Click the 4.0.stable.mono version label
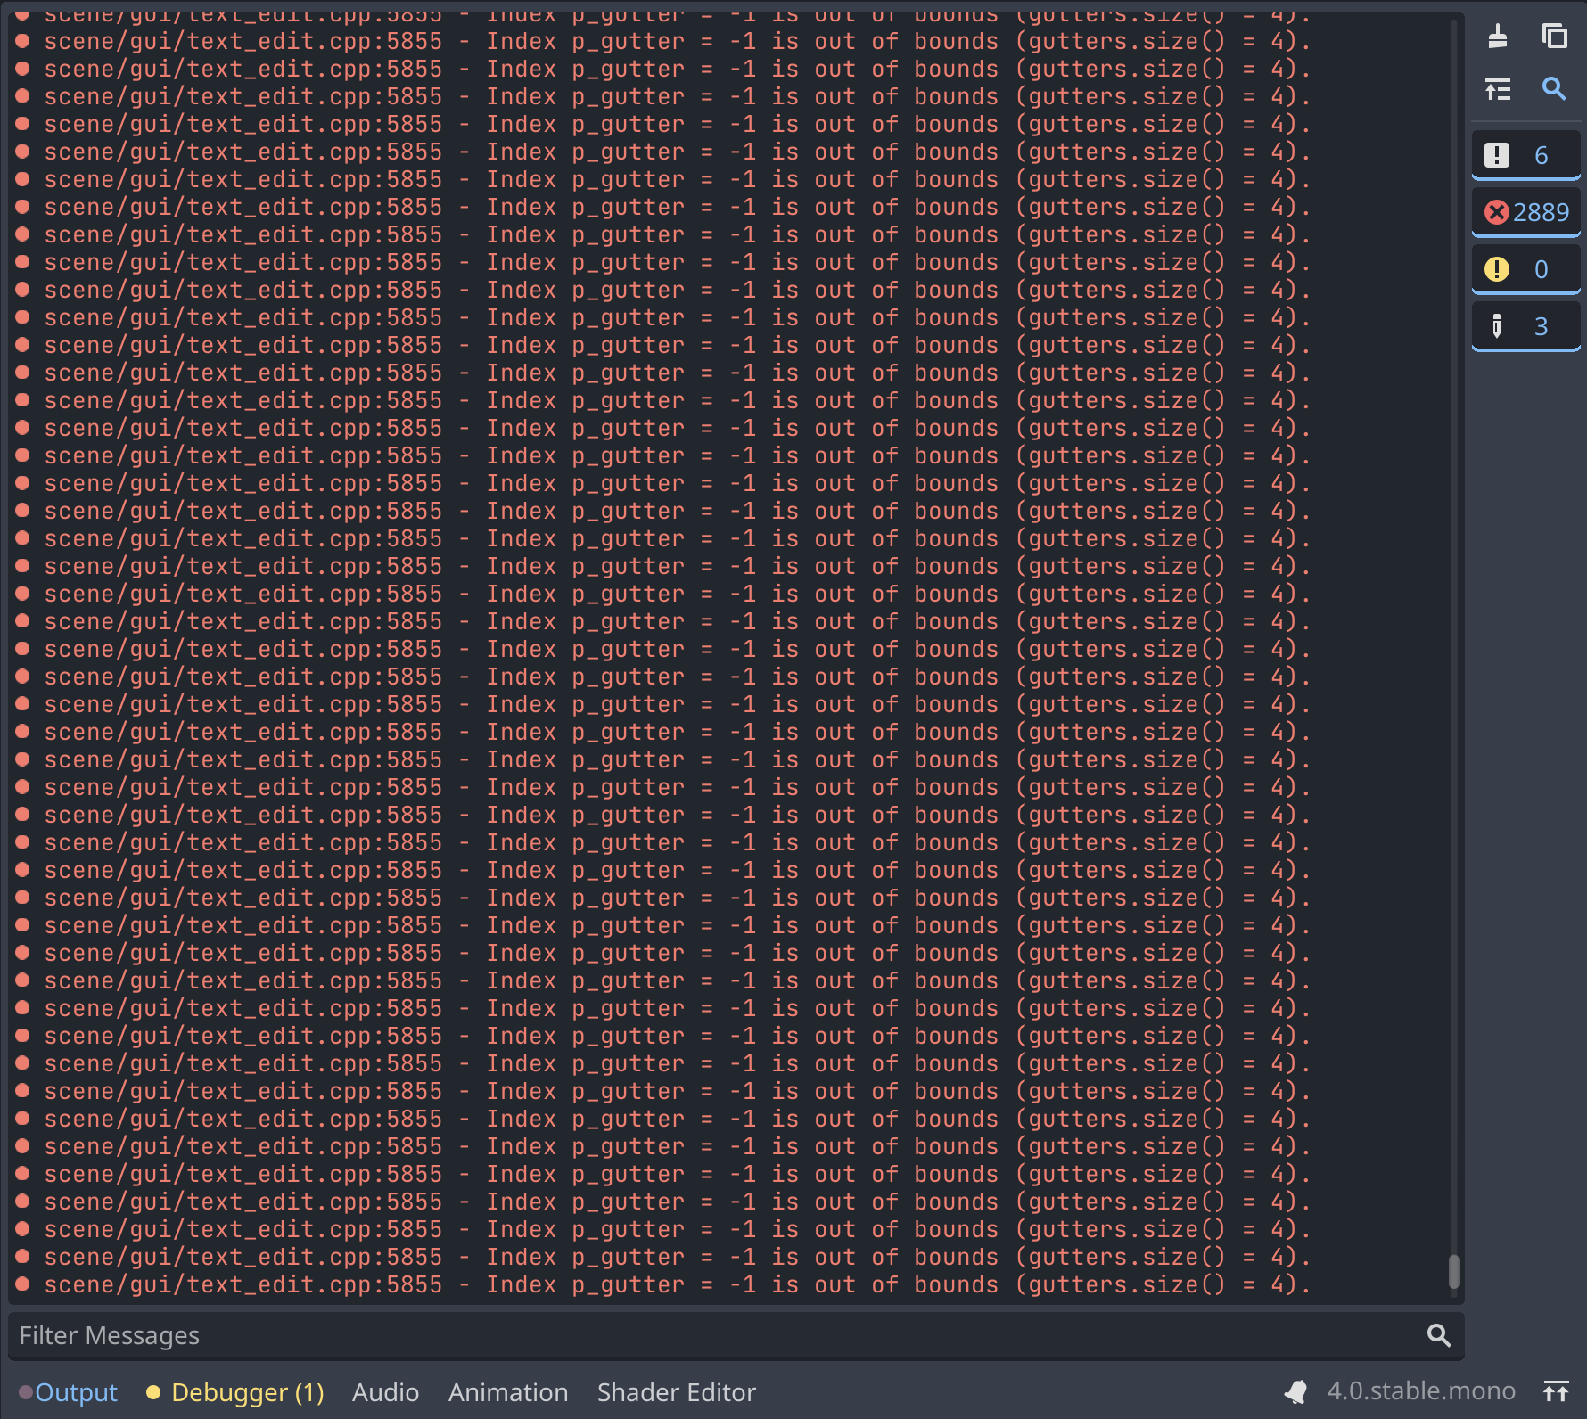This screenshot has width=1587, height=1419. click(1420, 1390)
